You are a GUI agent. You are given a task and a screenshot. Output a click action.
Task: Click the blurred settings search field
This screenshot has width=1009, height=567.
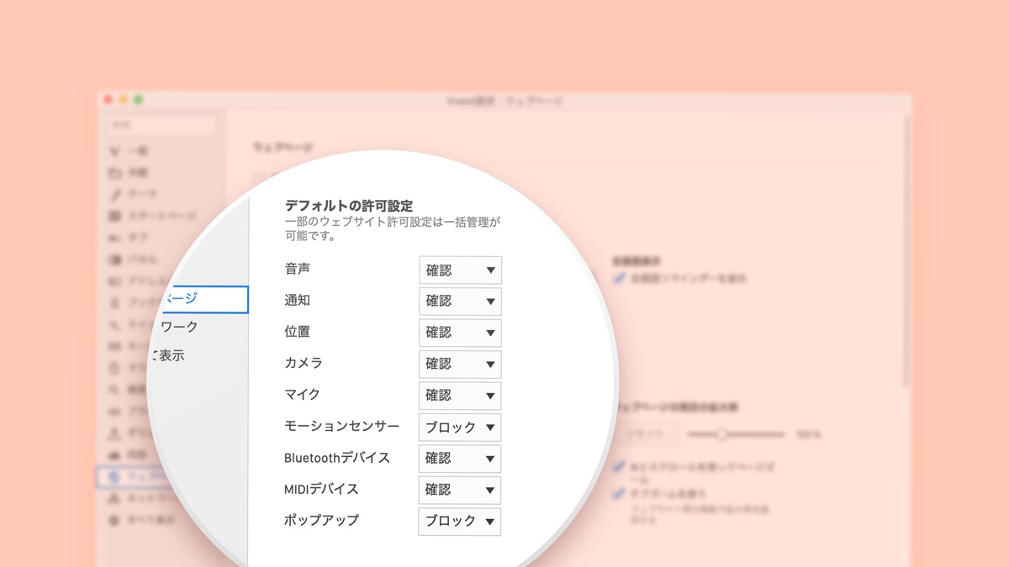pyautogui.click(x=163, y=125)
